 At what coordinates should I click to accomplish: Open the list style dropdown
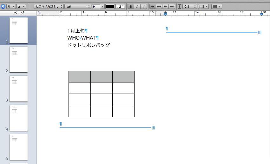point(217,7)
